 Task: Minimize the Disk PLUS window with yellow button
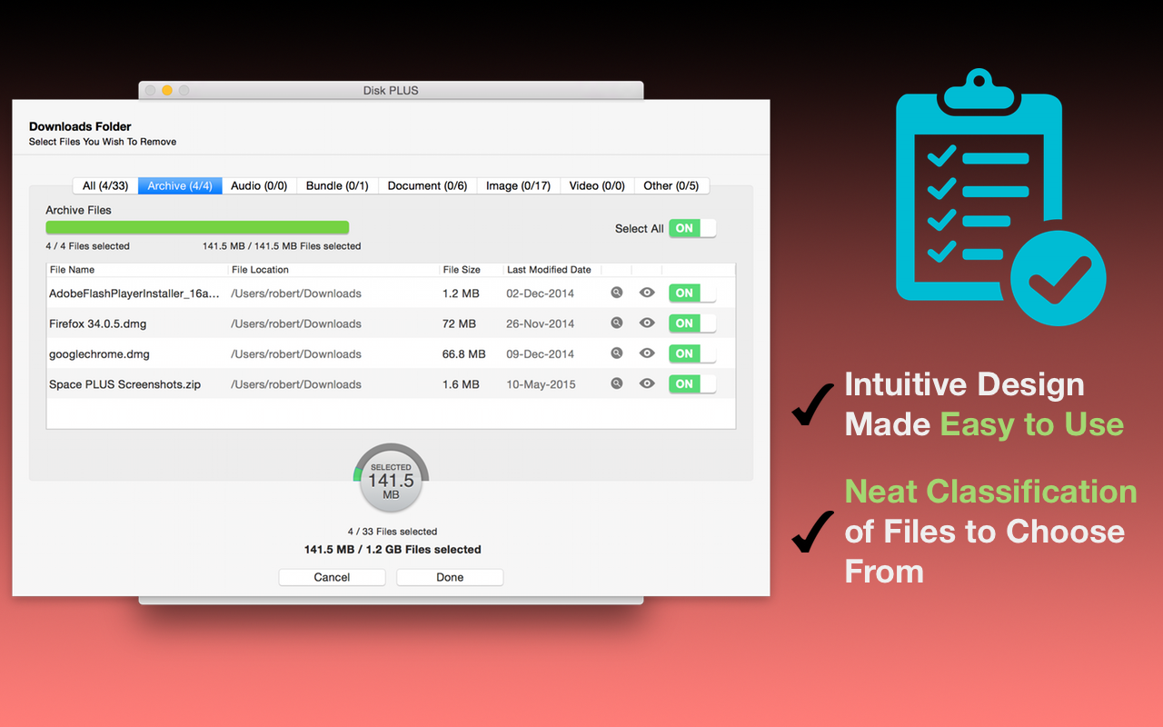point(167,90)
